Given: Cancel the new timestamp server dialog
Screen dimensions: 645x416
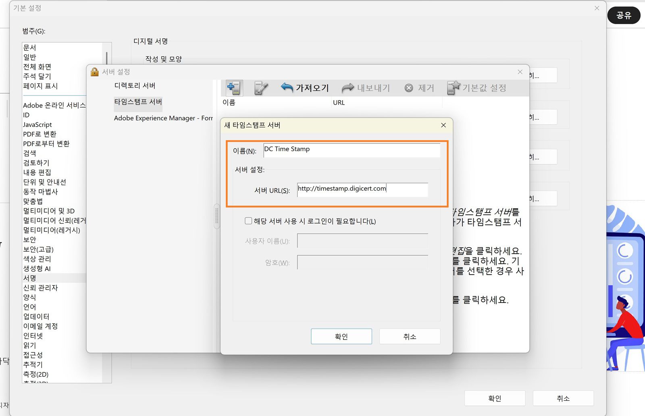Looking at the screenshot, I should [410, 336].
